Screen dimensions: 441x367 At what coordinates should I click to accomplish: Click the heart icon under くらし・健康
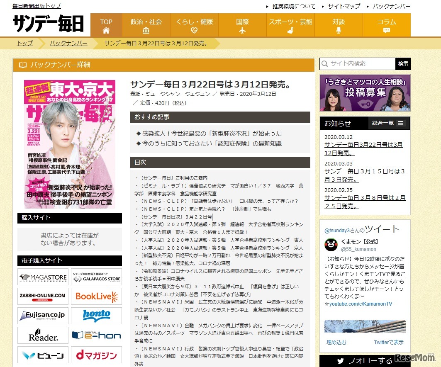coord(194,30)
